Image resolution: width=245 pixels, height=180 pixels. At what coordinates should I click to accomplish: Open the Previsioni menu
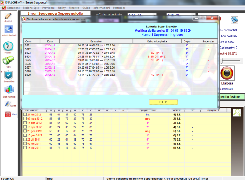click(49, 8)
